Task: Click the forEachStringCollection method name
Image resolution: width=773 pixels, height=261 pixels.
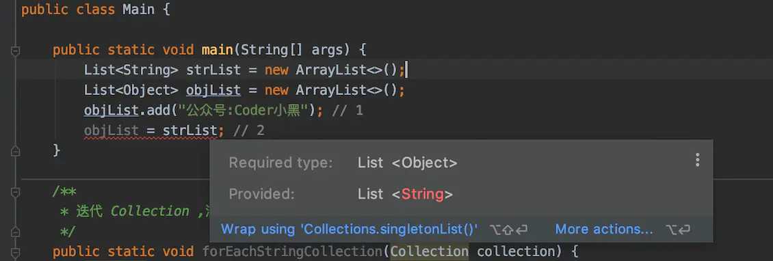Action: point(293,251)
